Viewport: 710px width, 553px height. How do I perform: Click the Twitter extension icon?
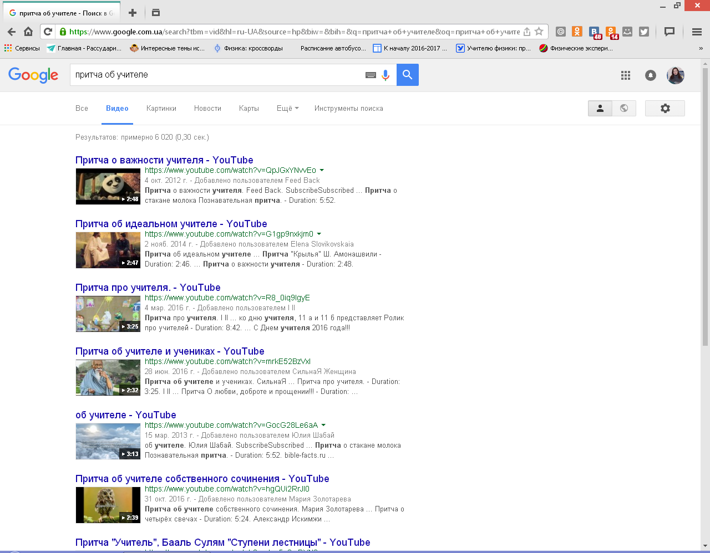pyautogui.click(x=644, y=32)
